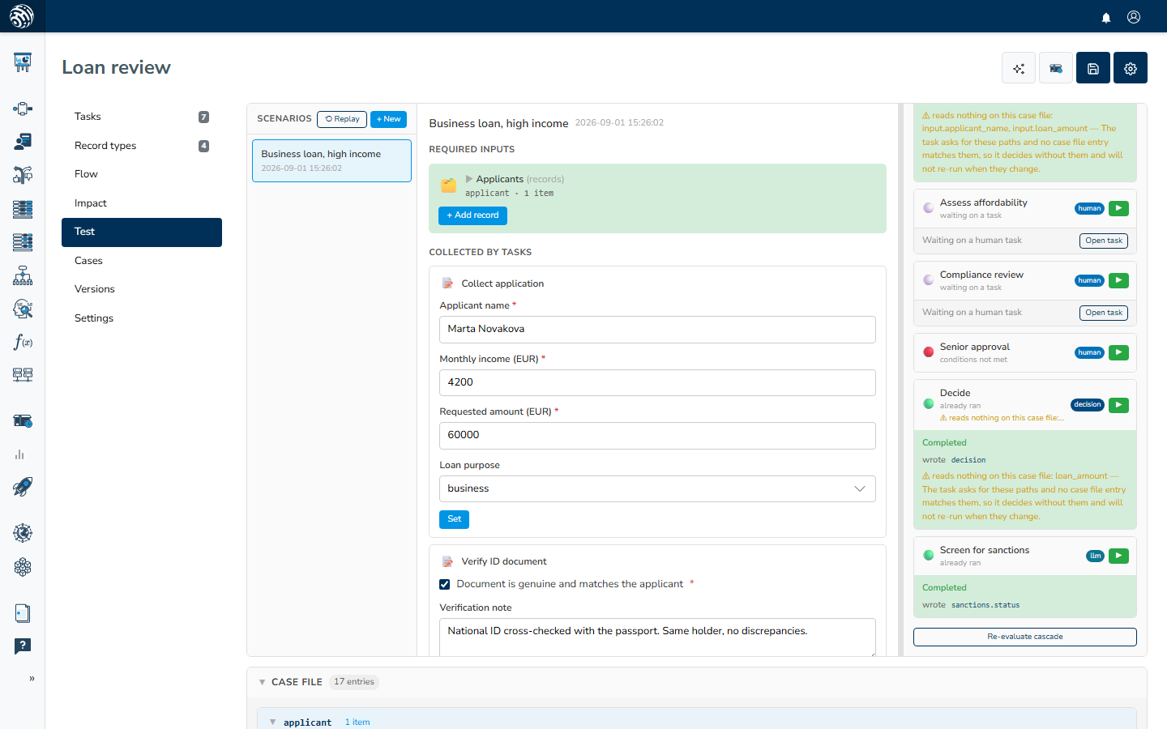The width and height of the screenshot is (1167, 729).
Task: Open the user account icon
Action: (1134, 17)
